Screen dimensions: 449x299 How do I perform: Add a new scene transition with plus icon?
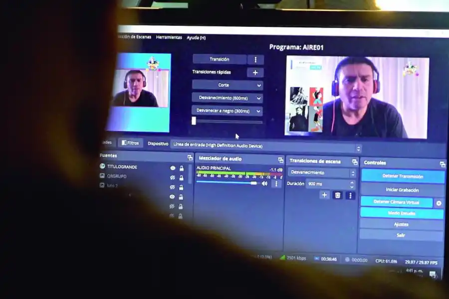pos(324,195)
